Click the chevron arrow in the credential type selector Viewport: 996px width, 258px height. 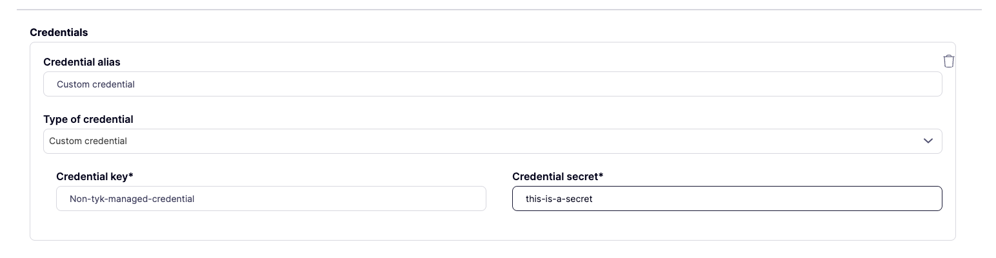pyautogui.click(x=928, y=141)
